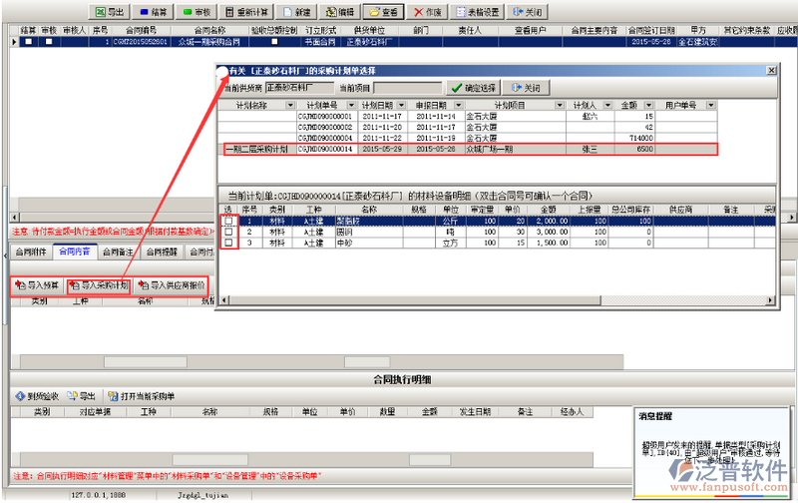Check the box for 中砂 material row
This screenshot has height=503, width=798.
click(x=228, y=242)
